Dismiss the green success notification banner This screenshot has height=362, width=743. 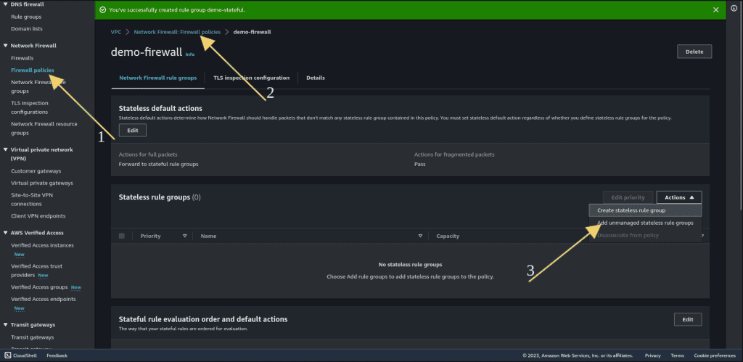[x=715, y=9]
